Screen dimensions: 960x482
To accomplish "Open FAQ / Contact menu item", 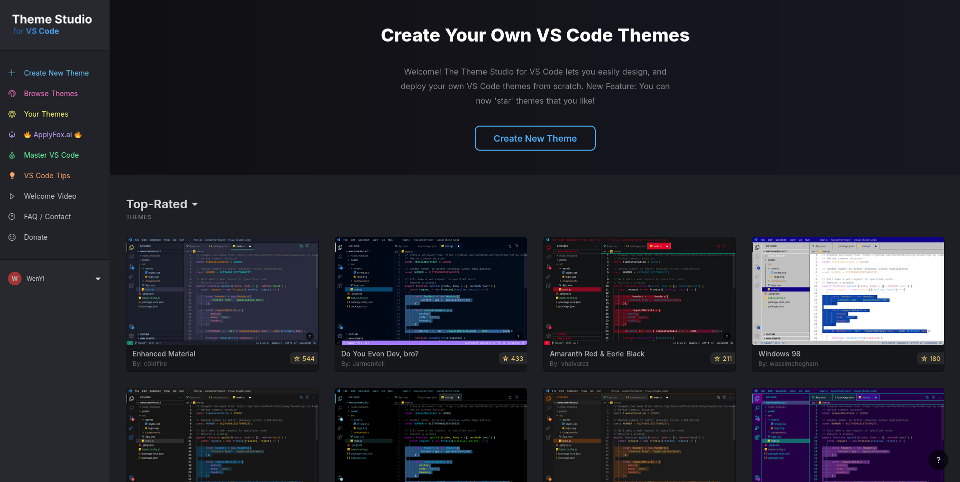I will coord(48,217).
